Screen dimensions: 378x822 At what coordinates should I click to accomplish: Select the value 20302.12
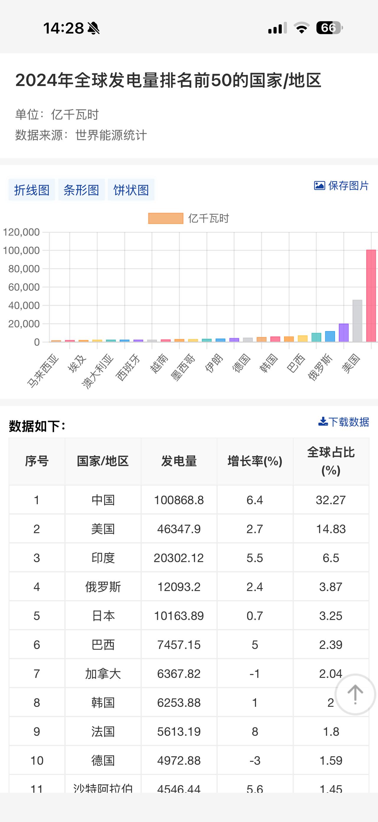[179, 558]
